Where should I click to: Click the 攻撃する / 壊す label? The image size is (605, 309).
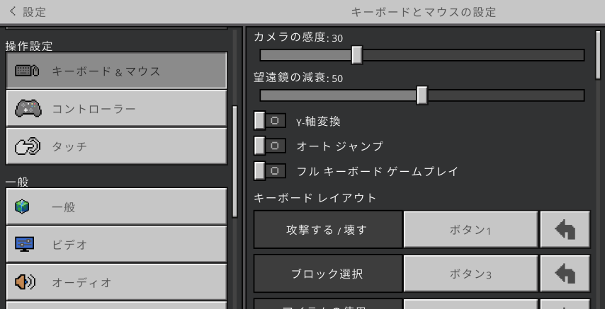[327, 230]
